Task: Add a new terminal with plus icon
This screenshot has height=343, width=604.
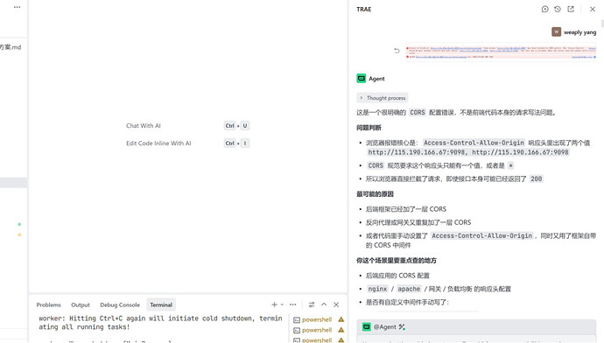Action: tap(274, 304)
